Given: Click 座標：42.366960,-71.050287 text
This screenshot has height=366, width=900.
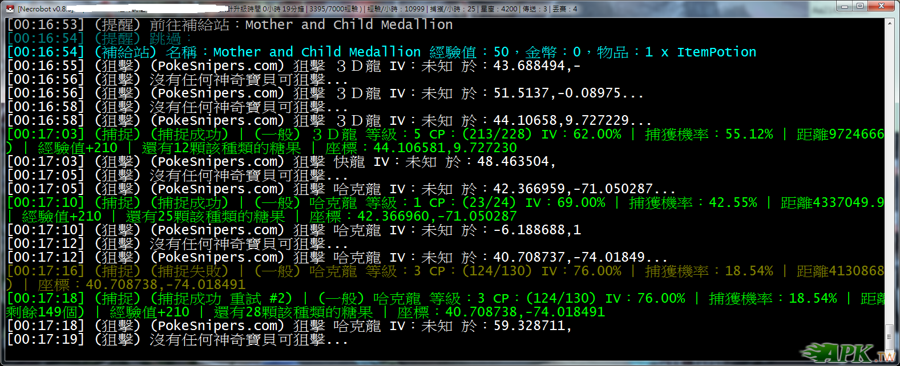Looking at the screenshot, I should click(413, 216).
